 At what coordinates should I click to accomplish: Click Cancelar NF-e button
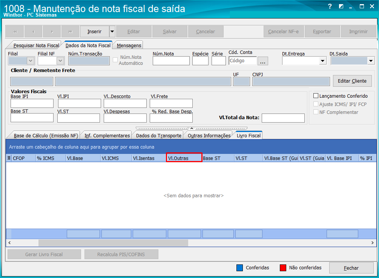[x=284, y=32]
